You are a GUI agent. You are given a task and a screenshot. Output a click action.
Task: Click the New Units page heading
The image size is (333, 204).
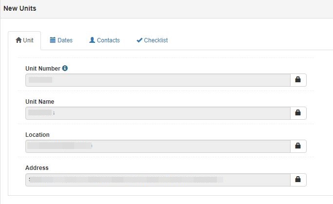click(20, 8)
